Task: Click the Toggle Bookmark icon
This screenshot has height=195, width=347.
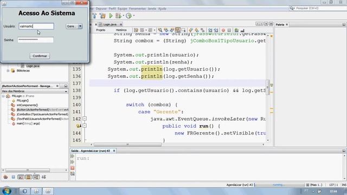Action: coord(203,30)
